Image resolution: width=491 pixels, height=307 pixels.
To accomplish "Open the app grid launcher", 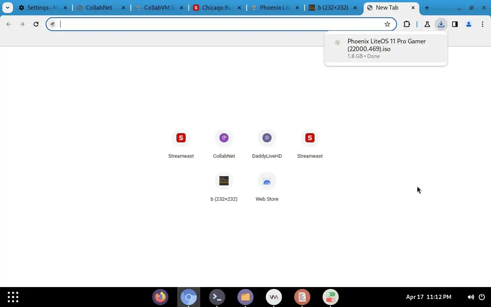I will (x=13, y=297).
